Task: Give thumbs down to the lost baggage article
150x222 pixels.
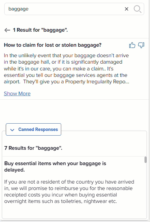Action: pyautogui.click(x=141, y=45)
